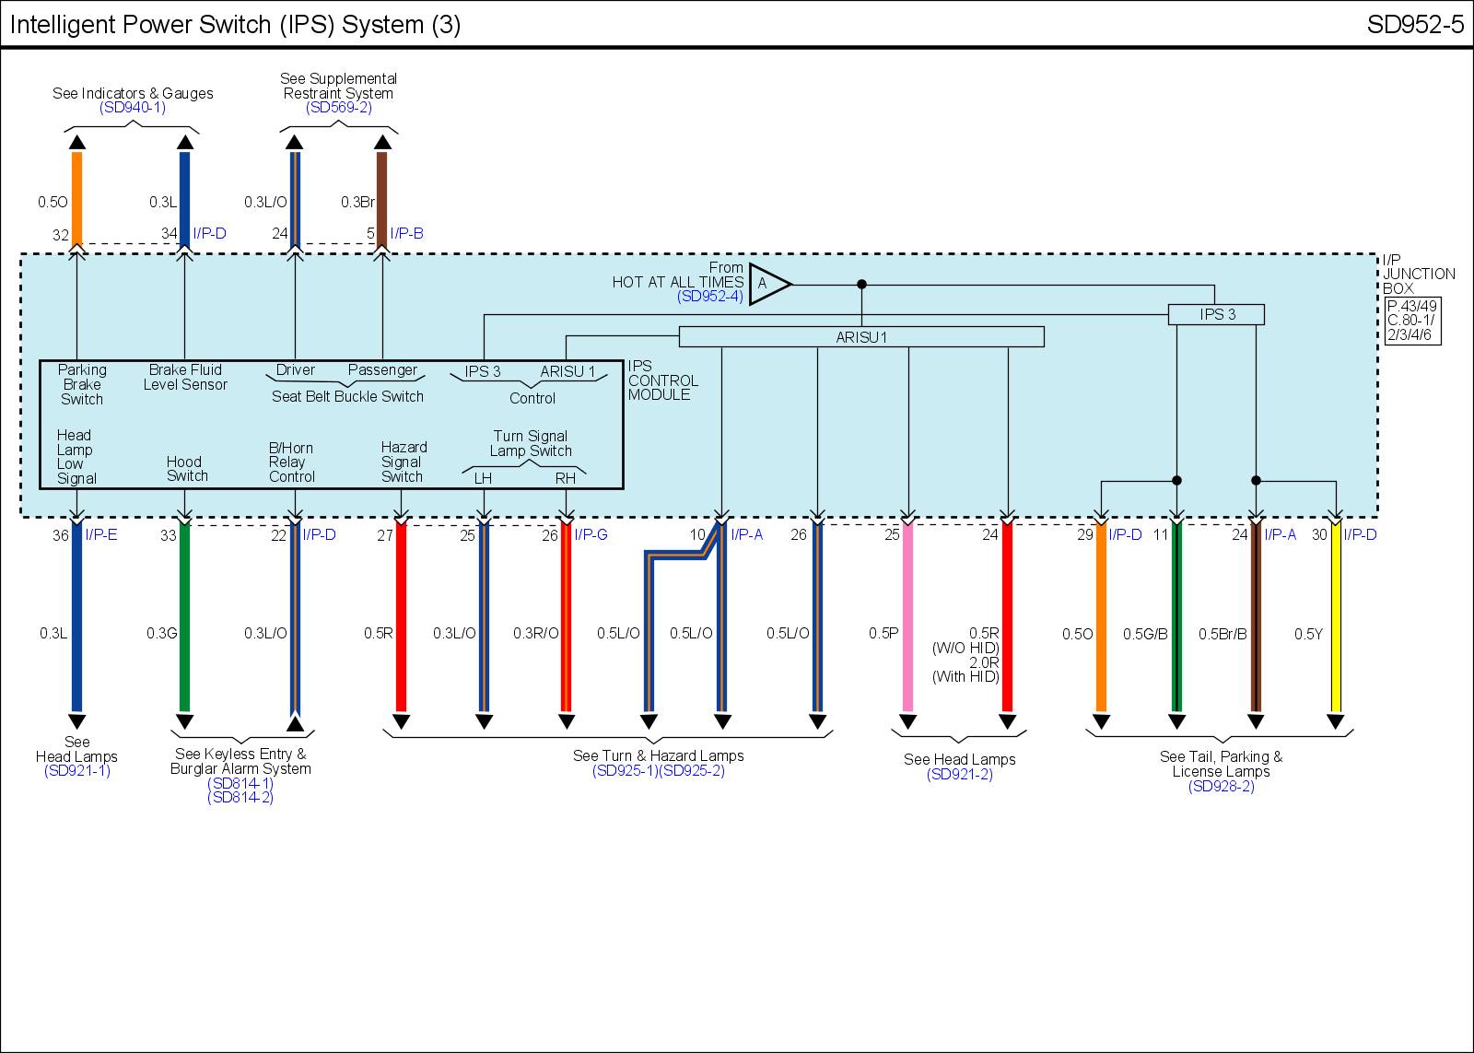Open the SD925-2 Turn & Hazard reference
The image size is (1474, 1053).
692,771
